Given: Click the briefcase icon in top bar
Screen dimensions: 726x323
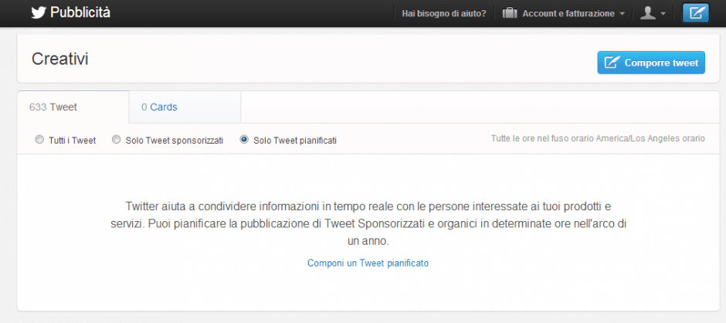Looking at the screenshot, I should pos(510,13).
